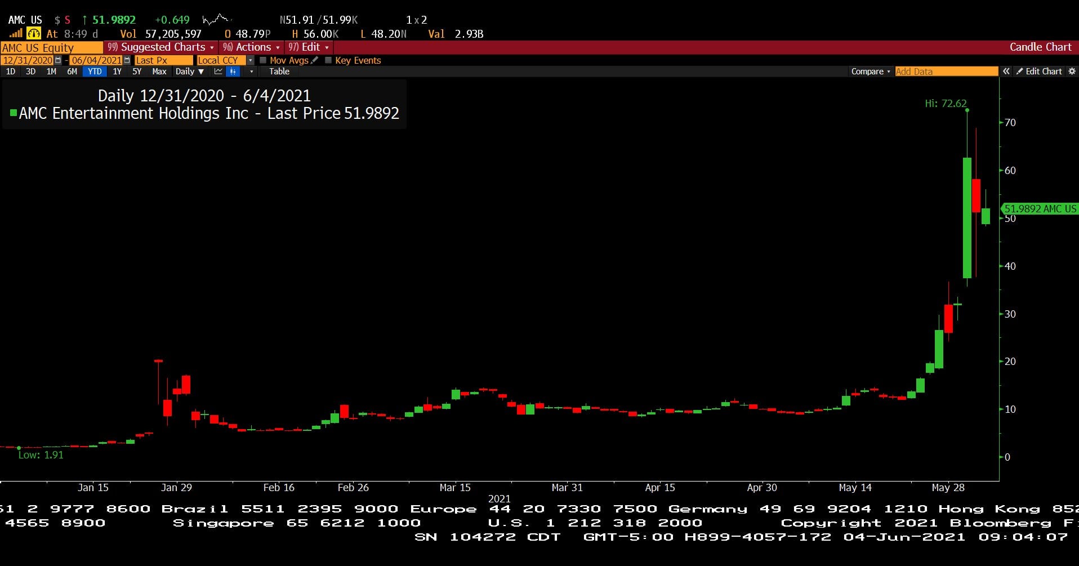Click the Hi: 72.62 marker label
The image size is (1079, 566).
(946, 104)
